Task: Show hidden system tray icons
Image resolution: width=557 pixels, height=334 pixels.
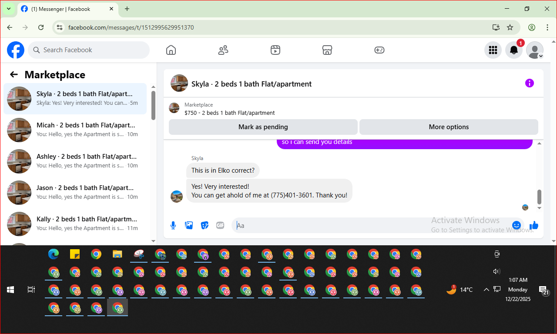Action: [486, 289]
